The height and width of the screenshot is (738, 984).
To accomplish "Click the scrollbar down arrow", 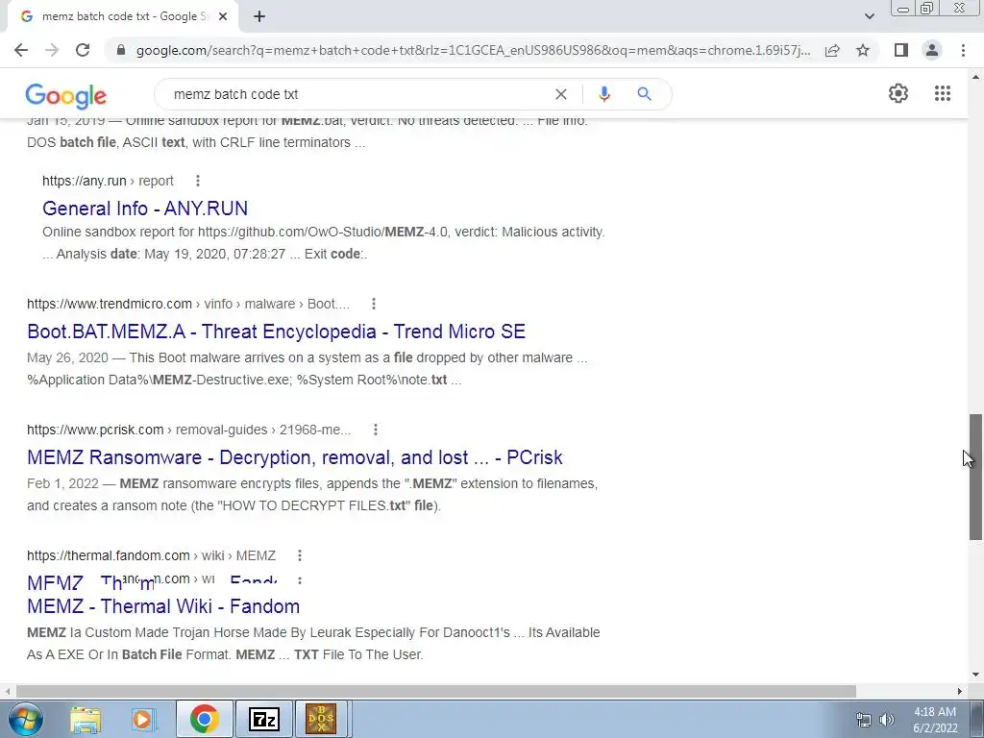I will tap(976, 676).
